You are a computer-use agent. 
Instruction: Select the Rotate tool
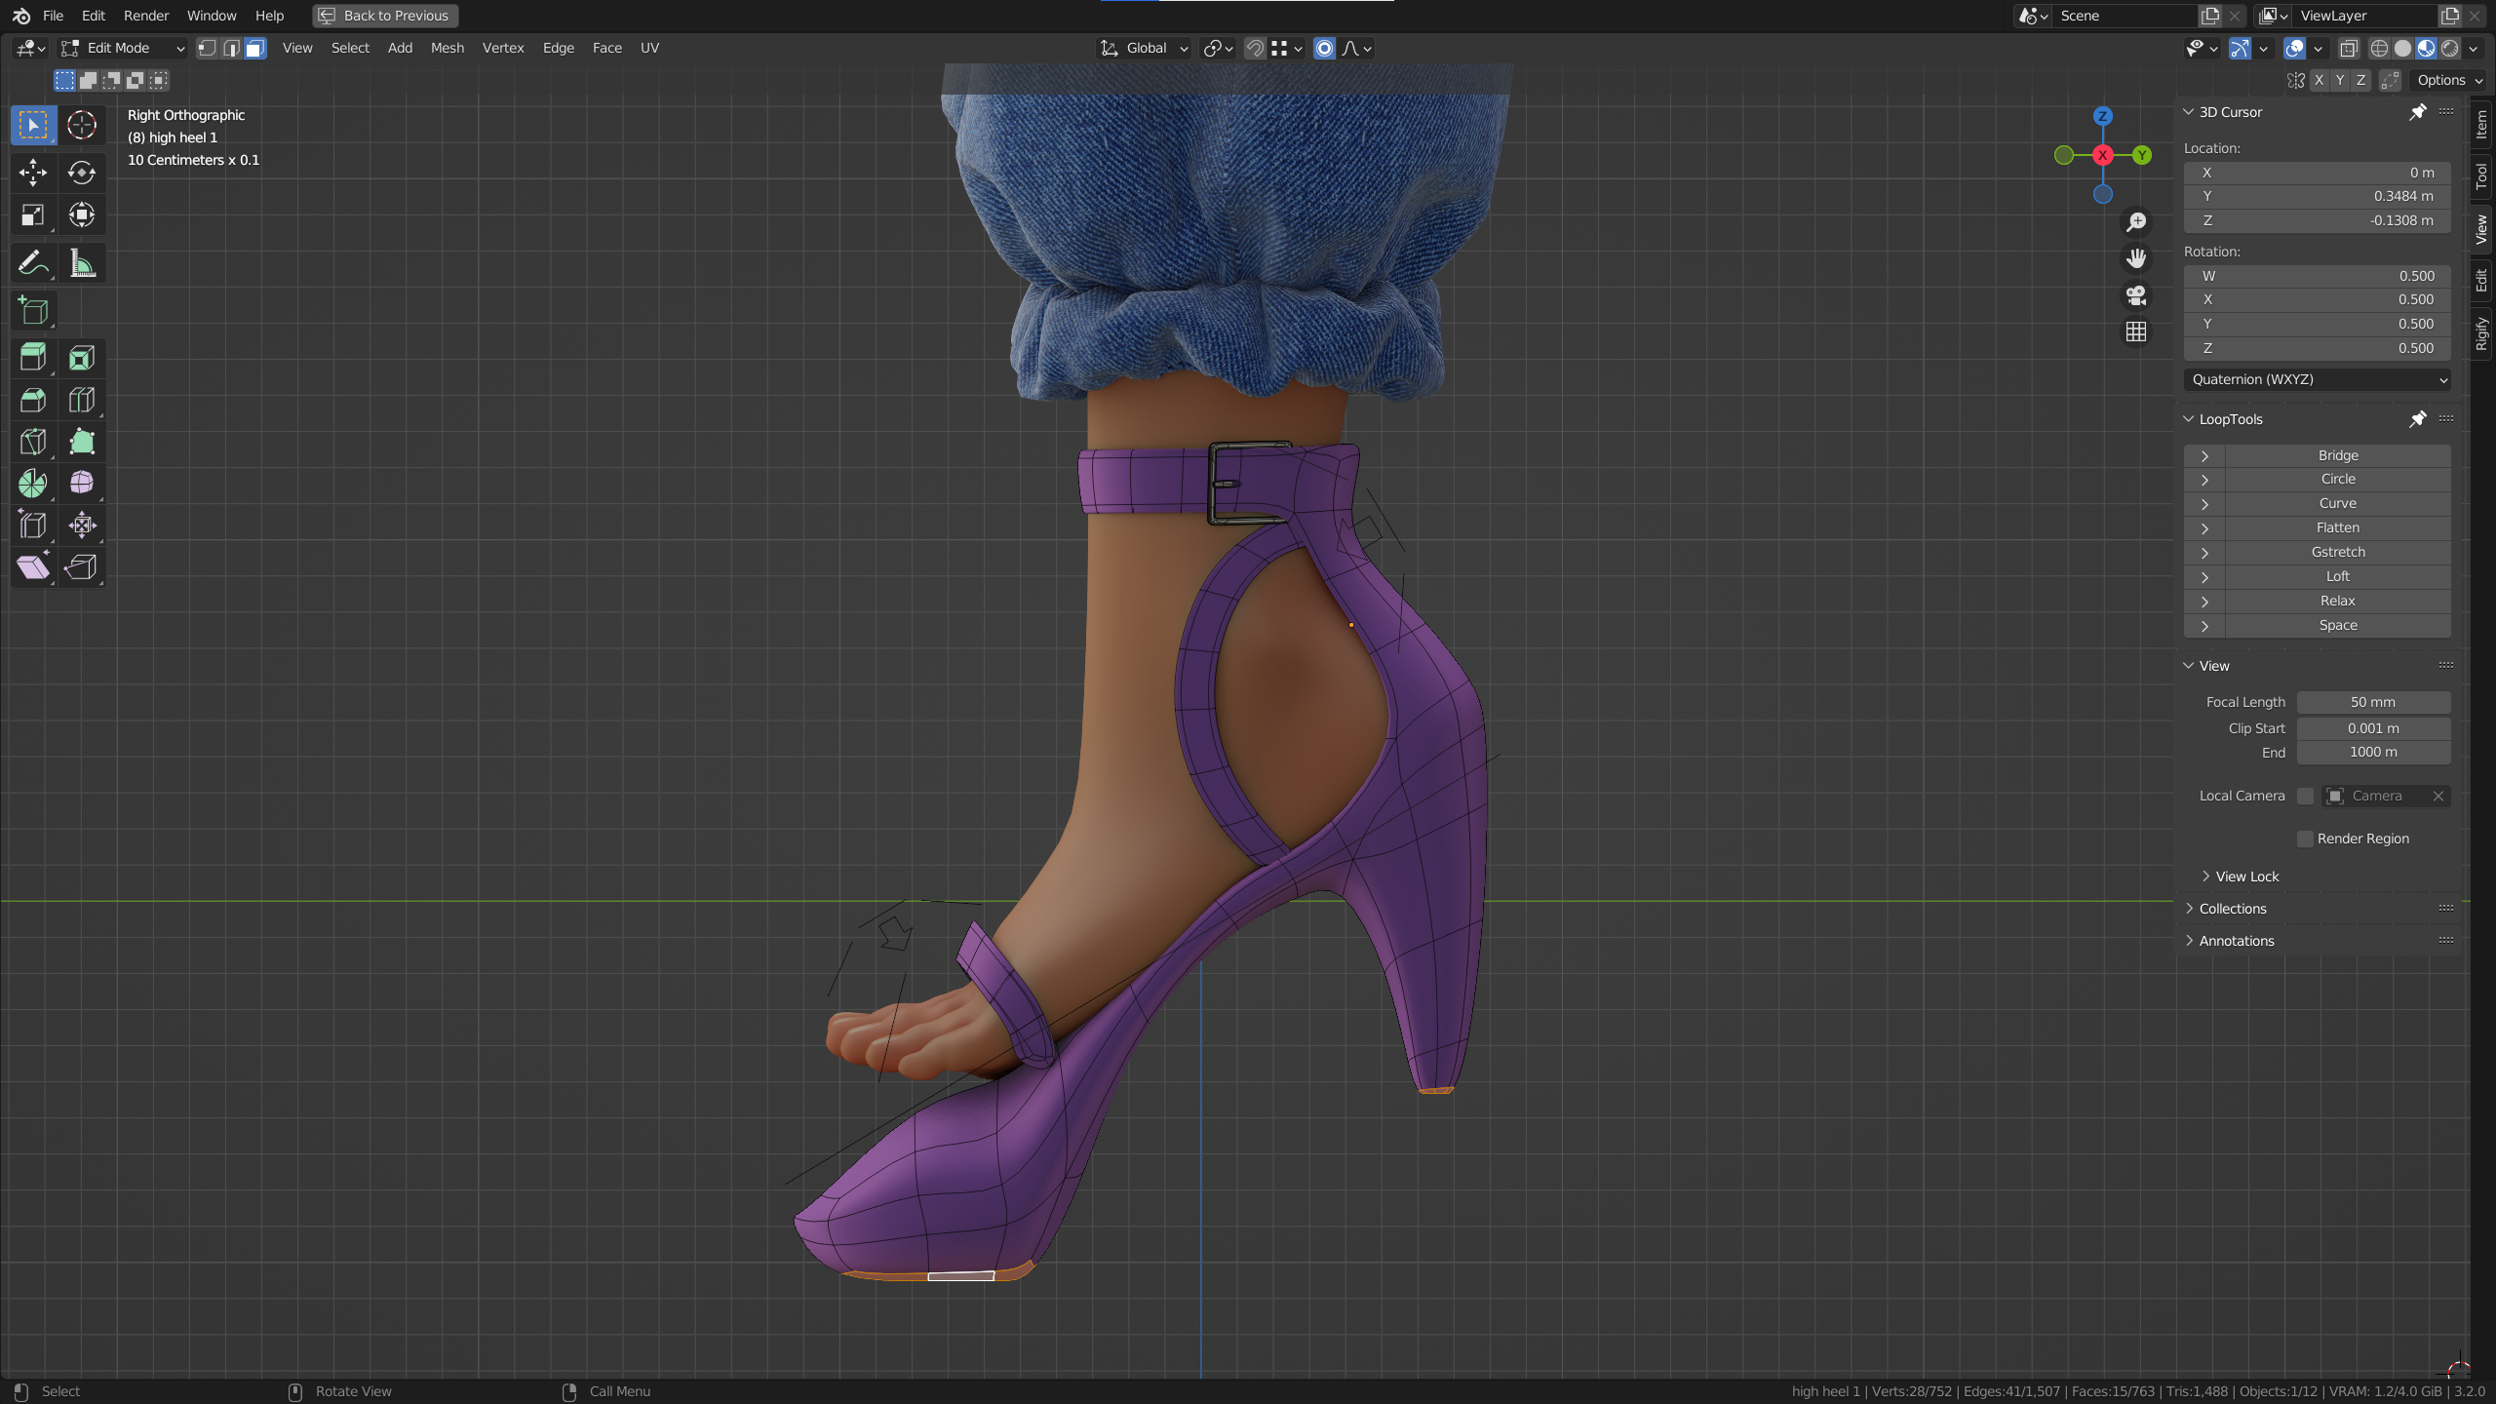(82, 173)
